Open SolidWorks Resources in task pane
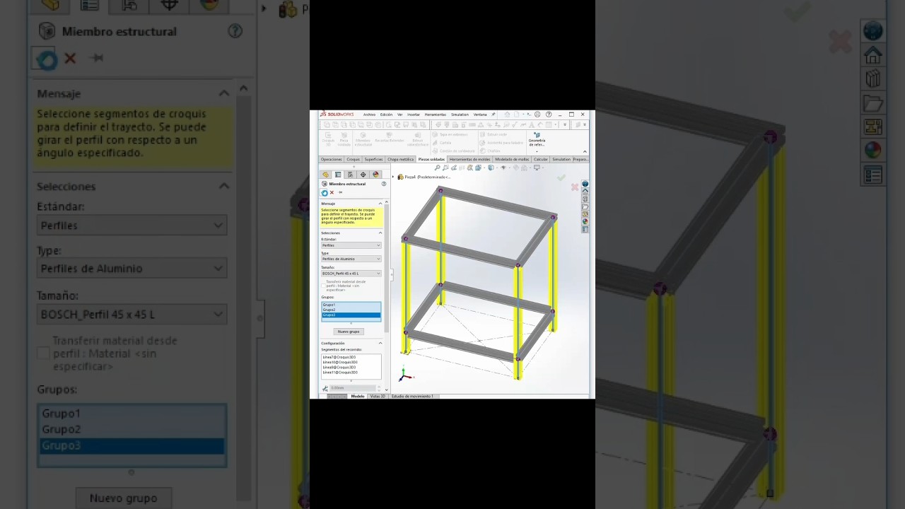 point(585,184)
